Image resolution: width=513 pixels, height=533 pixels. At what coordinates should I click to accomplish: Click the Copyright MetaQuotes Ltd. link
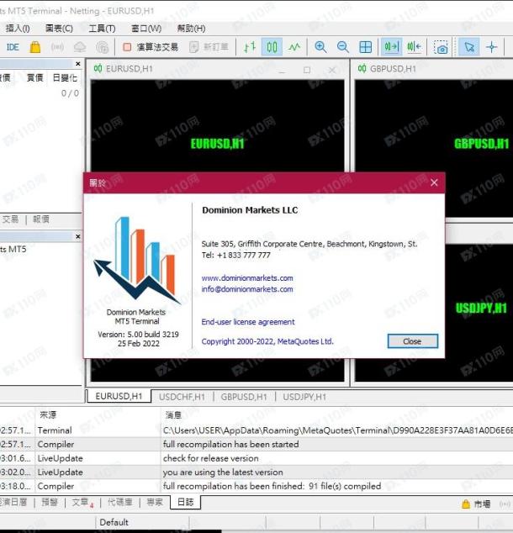[x=267, y=341]
